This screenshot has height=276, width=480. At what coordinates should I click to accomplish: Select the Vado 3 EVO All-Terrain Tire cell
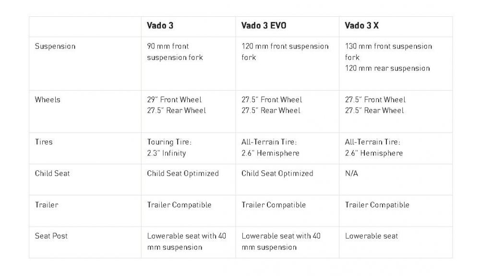(x=270, y=148)
